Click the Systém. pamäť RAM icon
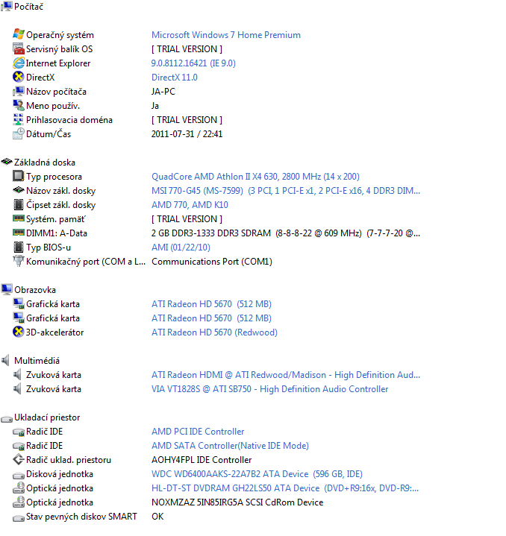 [x=19, y=218]
